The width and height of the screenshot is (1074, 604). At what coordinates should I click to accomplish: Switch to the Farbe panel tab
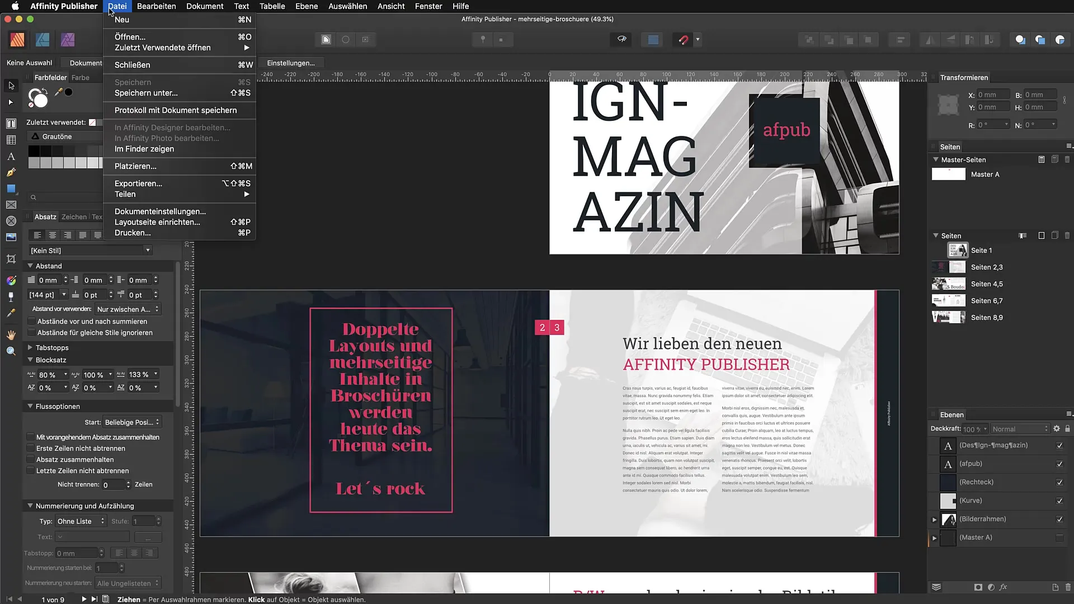click(81, 78)
